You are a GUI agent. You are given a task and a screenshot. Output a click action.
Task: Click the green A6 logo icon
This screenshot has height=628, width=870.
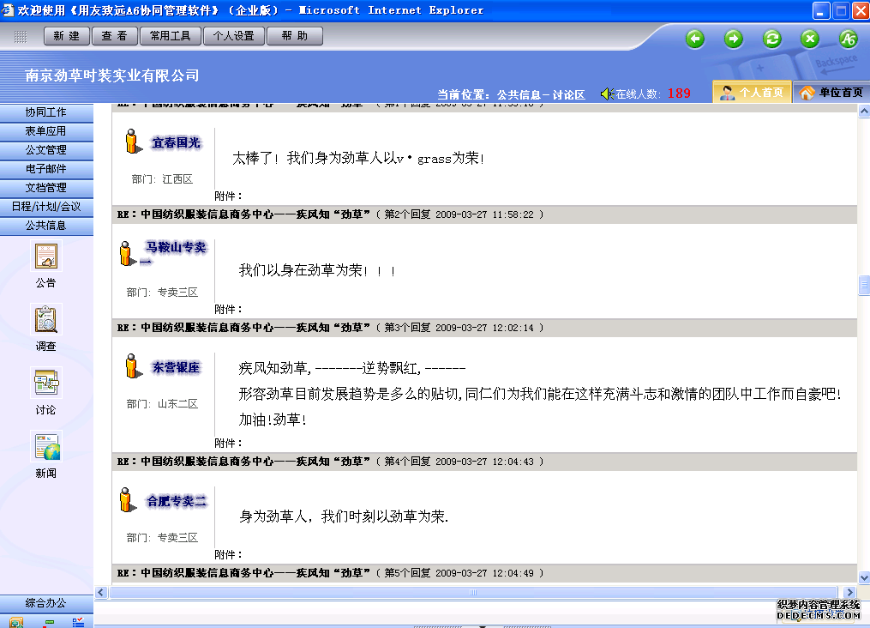[x=849, y=39]
